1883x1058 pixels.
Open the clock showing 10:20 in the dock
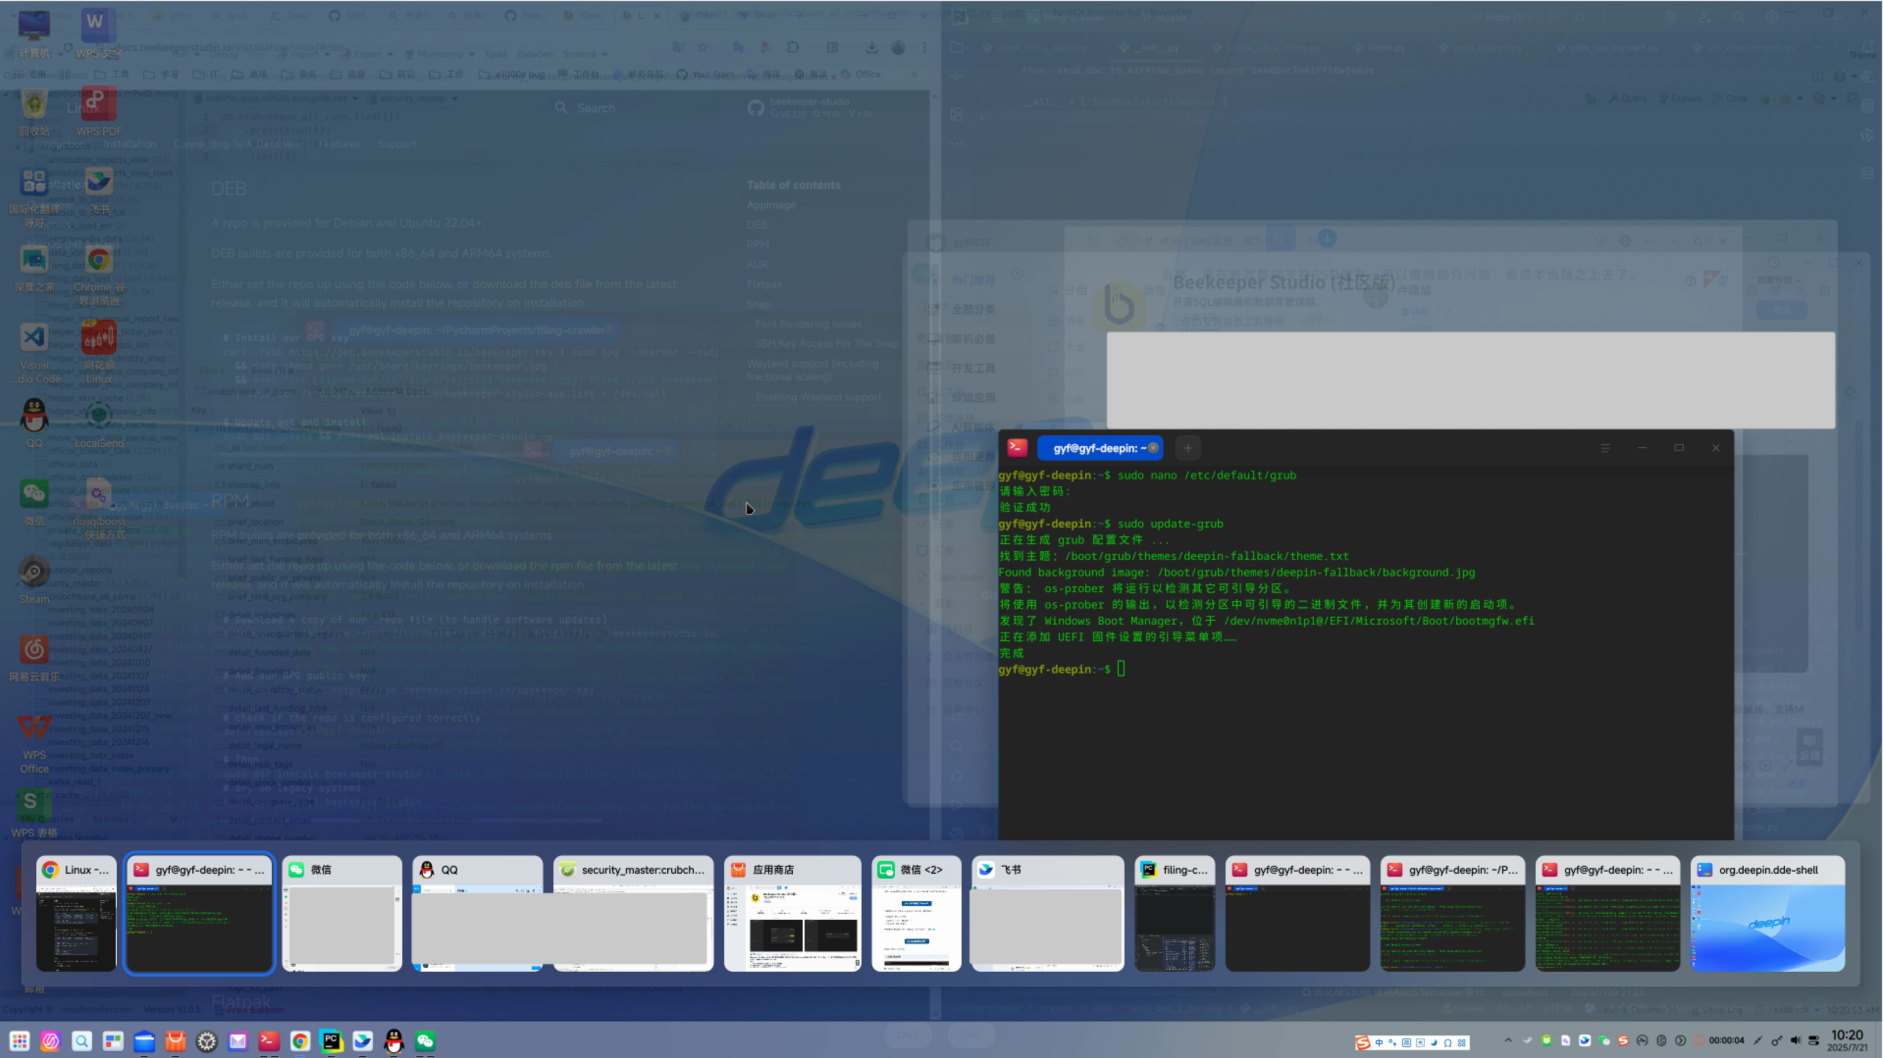point(1847,1040)
